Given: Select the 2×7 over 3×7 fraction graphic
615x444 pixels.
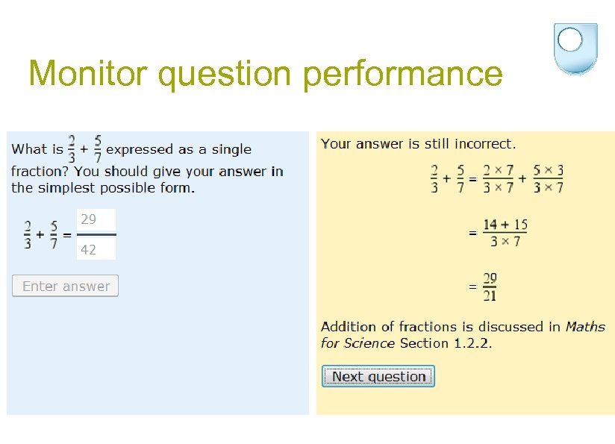Looking at the screenshot, I should click(x=499, y=178).
